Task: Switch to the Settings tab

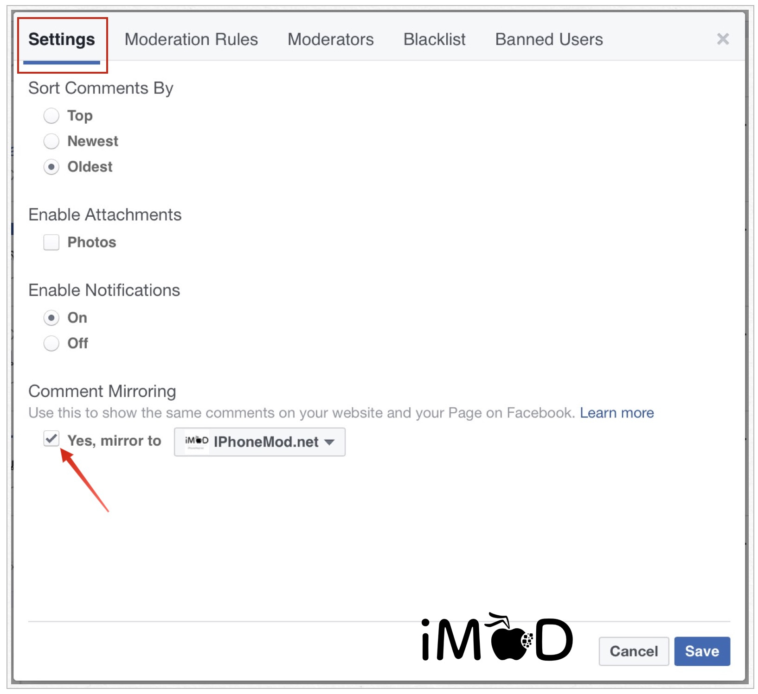Action: pos(61,40)
